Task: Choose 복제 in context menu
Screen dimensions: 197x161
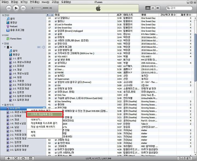Action: coord(45,132)
